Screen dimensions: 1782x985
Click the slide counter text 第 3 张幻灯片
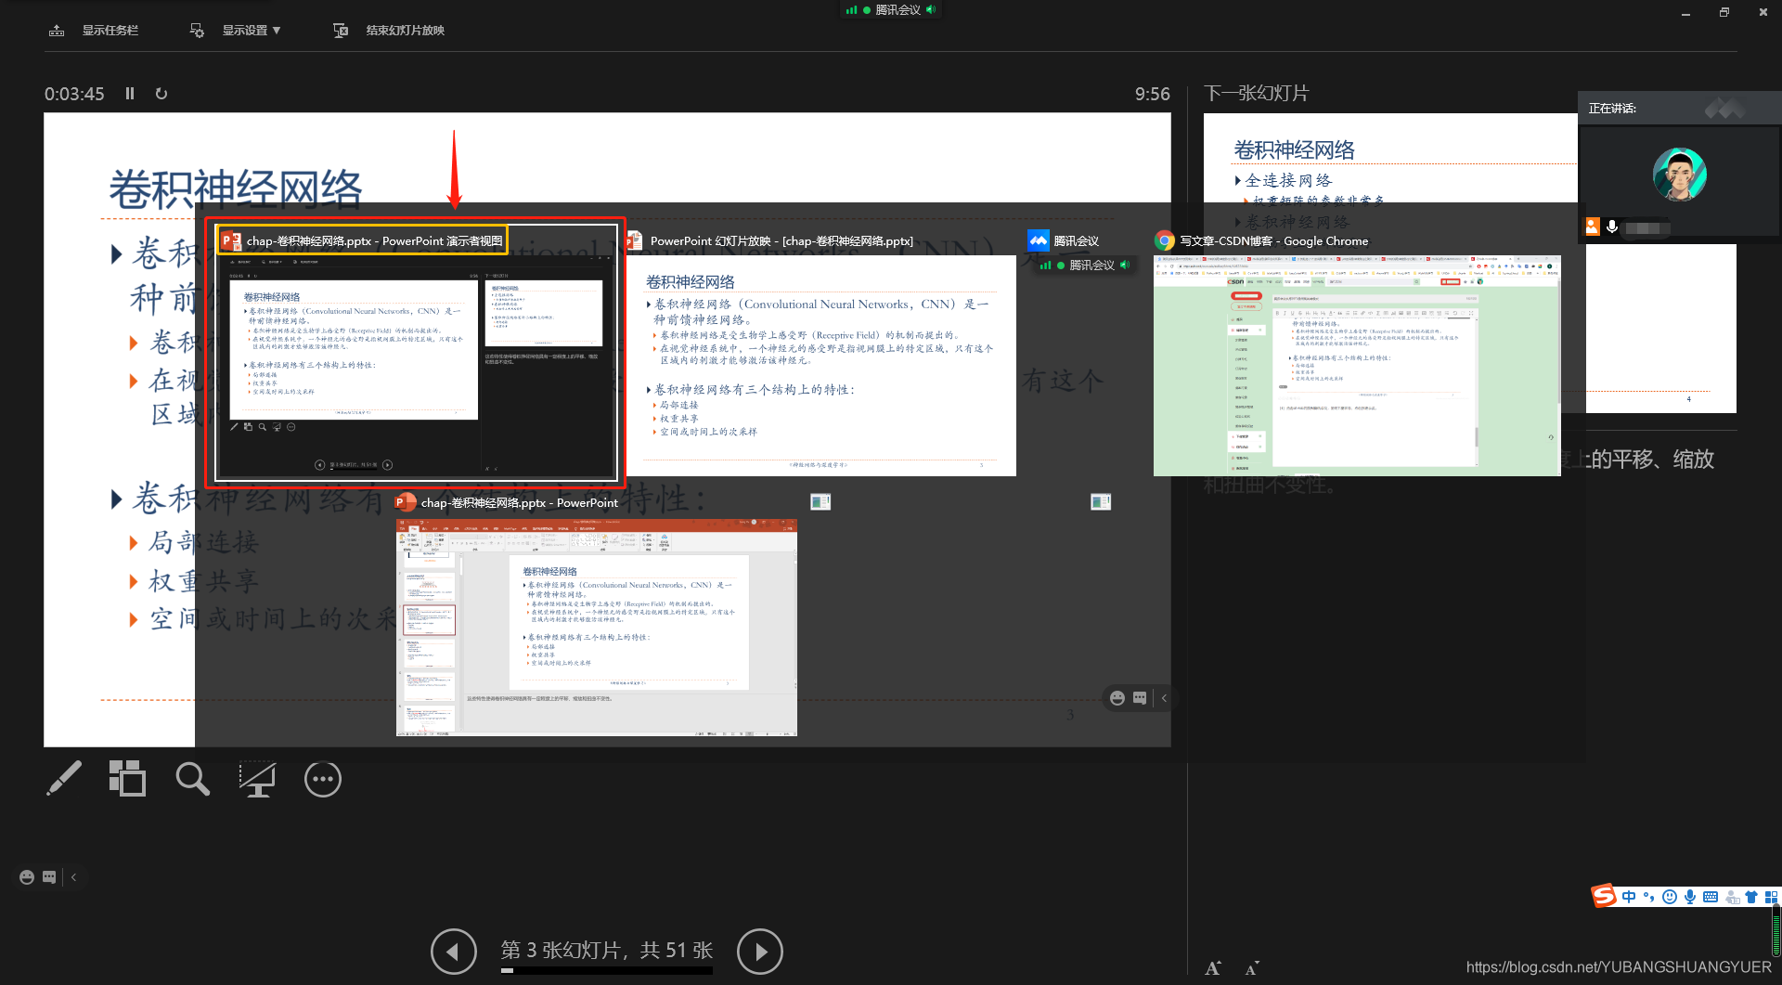click(x=606, y=950)
